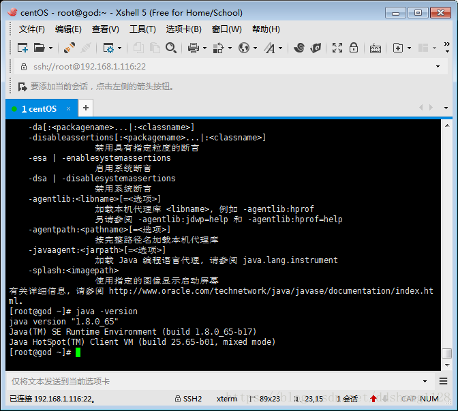Open the folder icon's dropdown arrow

click(51, 48)
